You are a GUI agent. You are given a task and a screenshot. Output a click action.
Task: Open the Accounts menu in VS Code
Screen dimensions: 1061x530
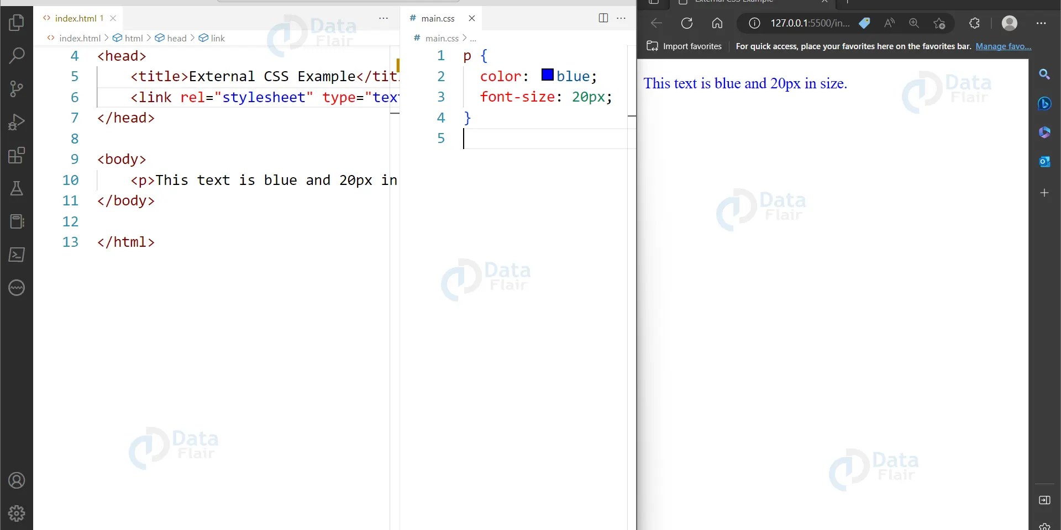(17, 480)
